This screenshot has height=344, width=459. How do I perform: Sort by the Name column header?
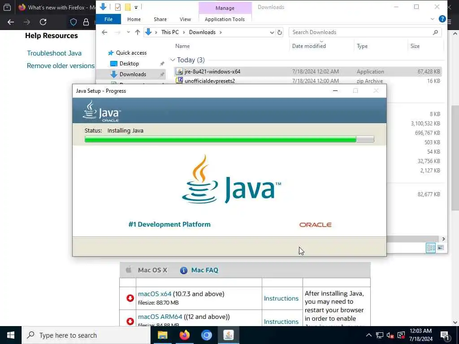coord(182,46)
